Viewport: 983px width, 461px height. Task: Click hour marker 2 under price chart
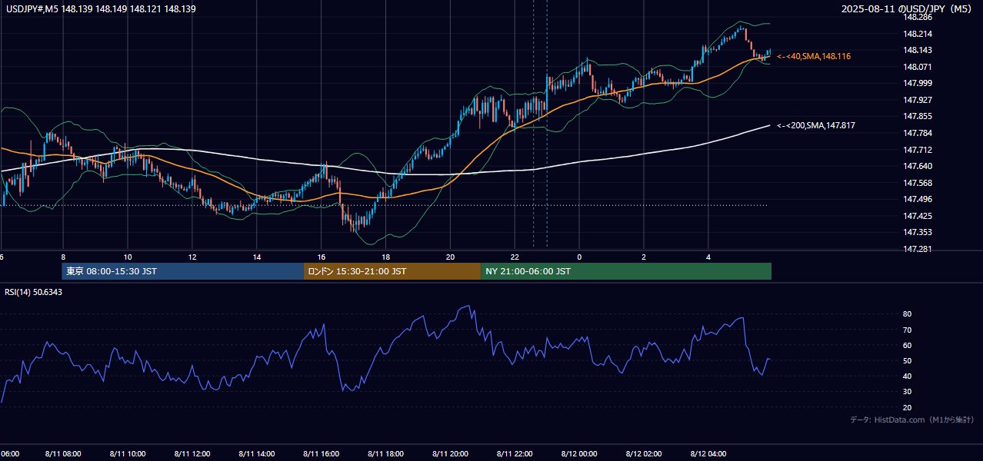pos(644,257)
